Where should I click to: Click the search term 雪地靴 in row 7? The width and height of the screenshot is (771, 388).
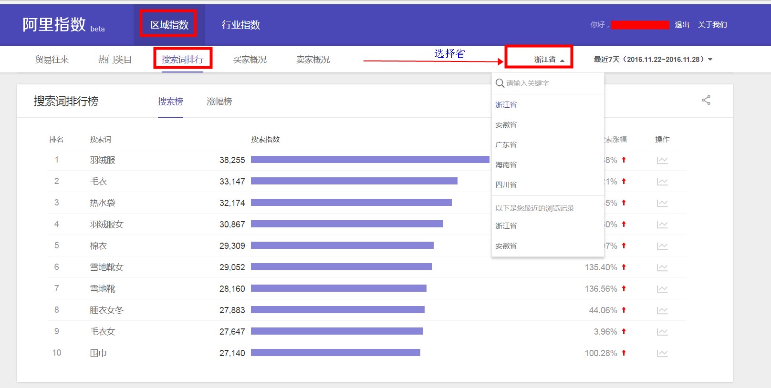103,289
